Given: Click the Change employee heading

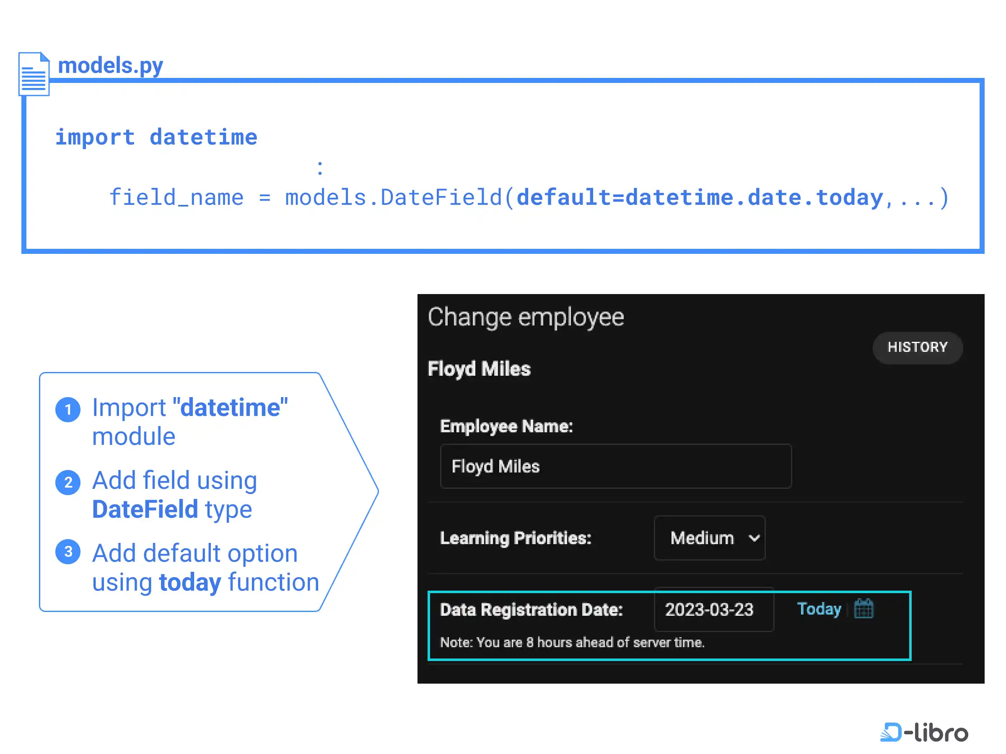Looking at the screenshot, I should click(x=526, y=317).
